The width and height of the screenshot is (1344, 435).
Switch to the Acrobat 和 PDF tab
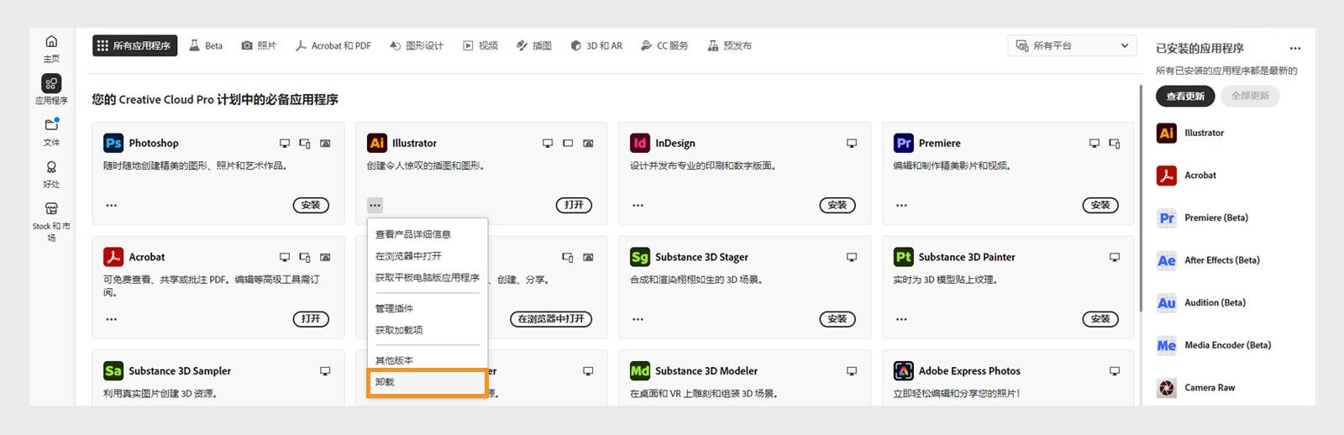333,45
